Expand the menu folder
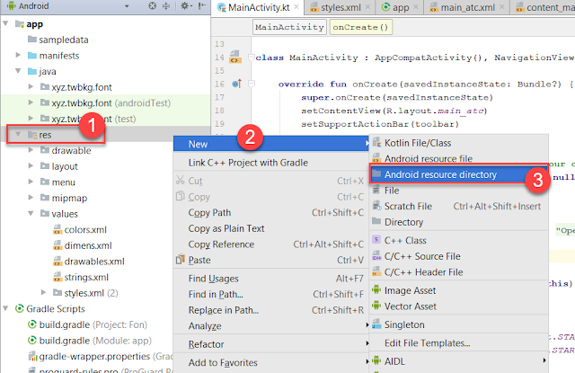The height and width of the screenshot is (373, 575). (31, 182)
